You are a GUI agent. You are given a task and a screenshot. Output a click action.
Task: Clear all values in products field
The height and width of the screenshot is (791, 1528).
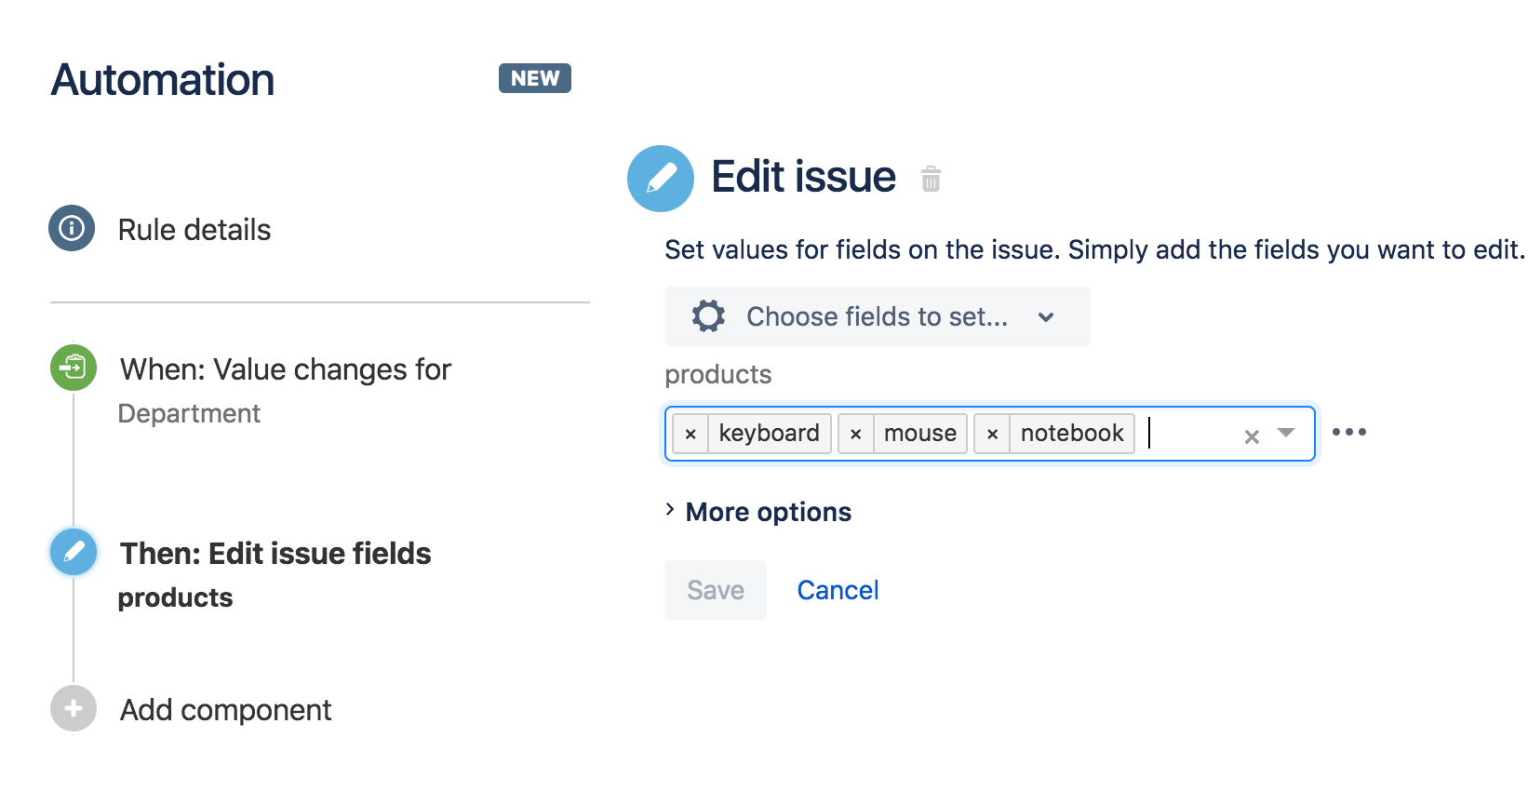[x=1252, y=436]
